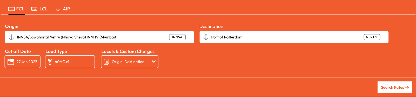416x97 pixels.
Task: Open the Cut off Date 27 Jan 2023 picker
Action: pos(23,62)
